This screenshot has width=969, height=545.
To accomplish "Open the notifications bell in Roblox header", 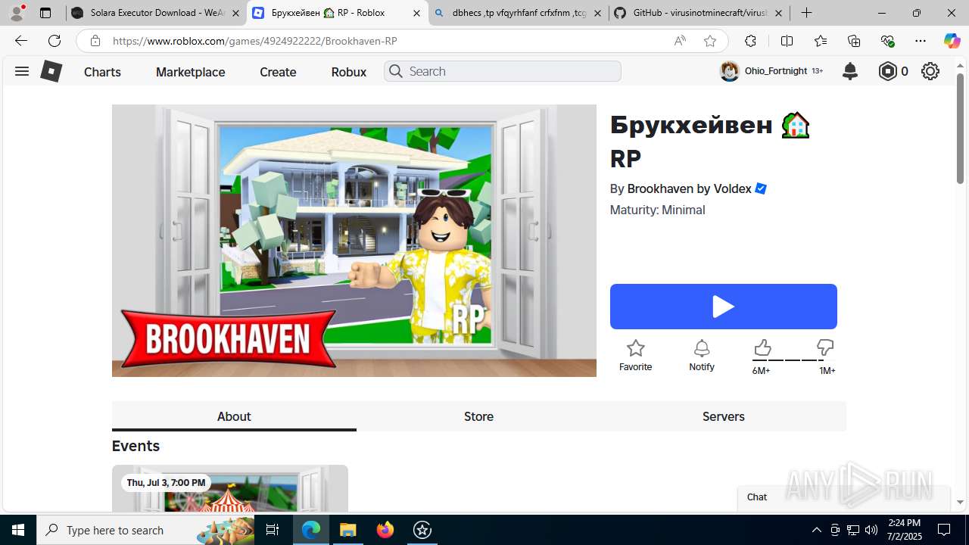I will 850,71.
